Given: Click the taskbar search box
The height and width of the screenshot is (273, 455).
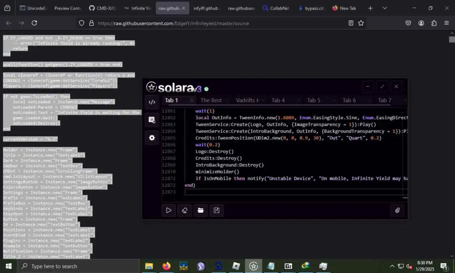Looking at the screenshot, I should coord(78,266).
